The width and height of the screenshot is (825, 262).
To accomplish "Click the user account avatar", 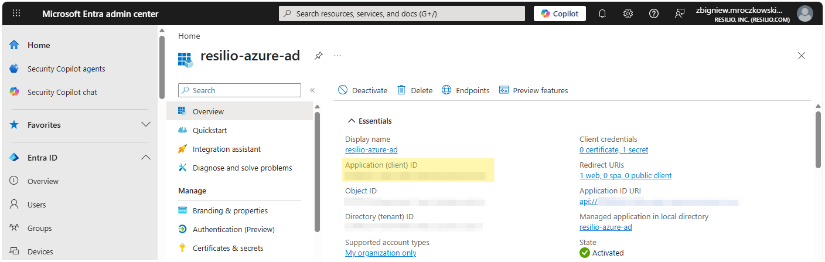I will tap(805, 13).
